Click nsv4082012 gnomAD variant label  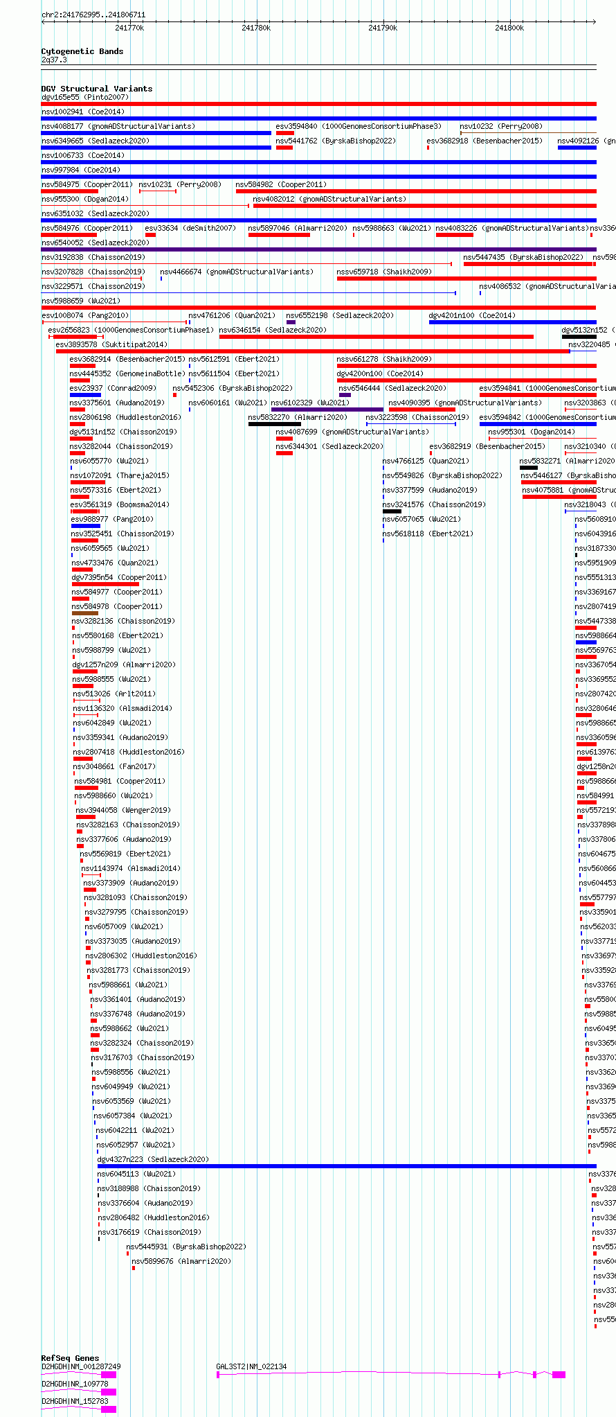(x=329, y=199)
